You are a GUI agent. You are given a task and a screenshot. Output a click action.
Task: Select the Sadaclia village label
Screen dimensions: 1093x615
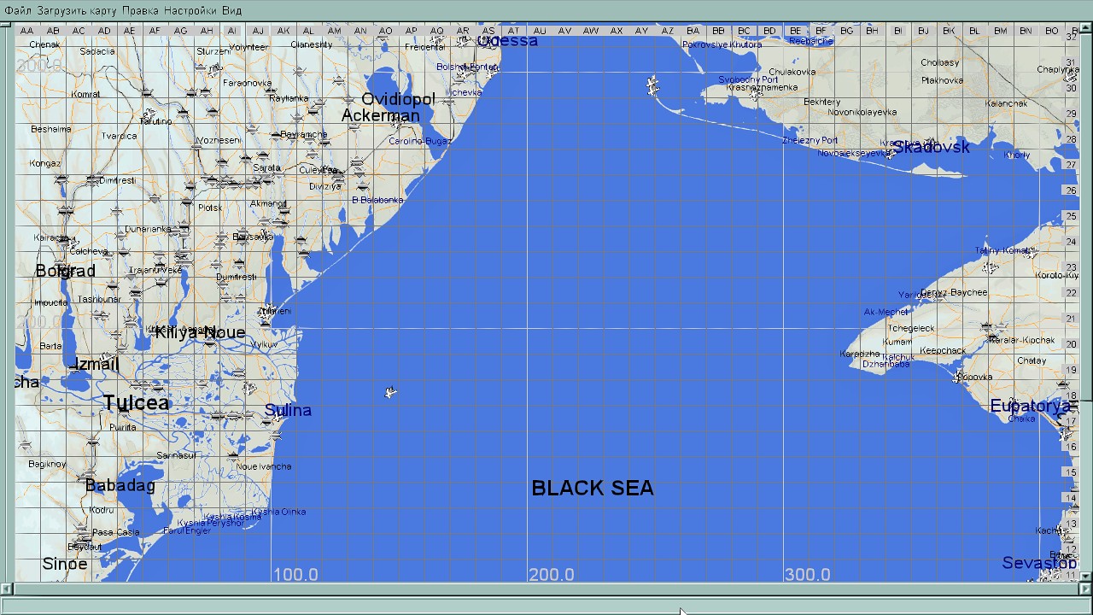pyautogui.click(x=97, y=51)
